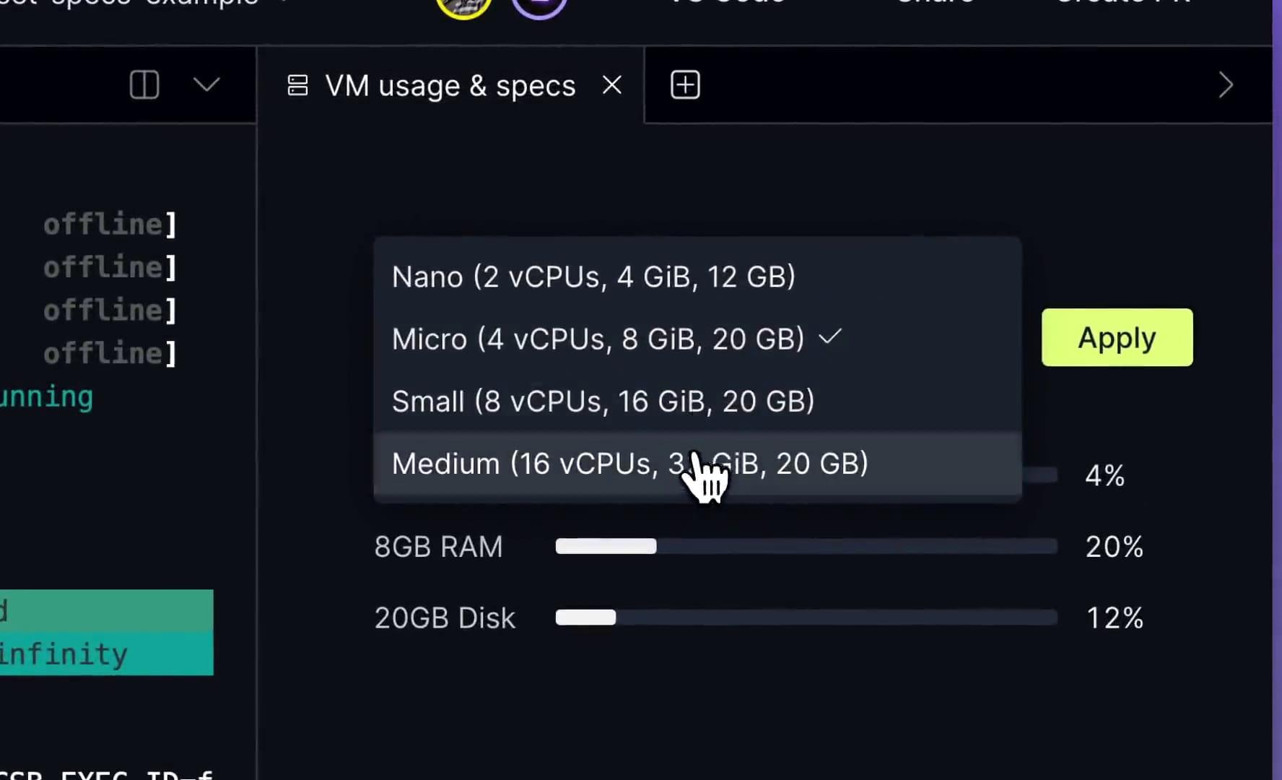Click VS Code in the top bar
This screenshot has width=1282, height=780.
725,4
